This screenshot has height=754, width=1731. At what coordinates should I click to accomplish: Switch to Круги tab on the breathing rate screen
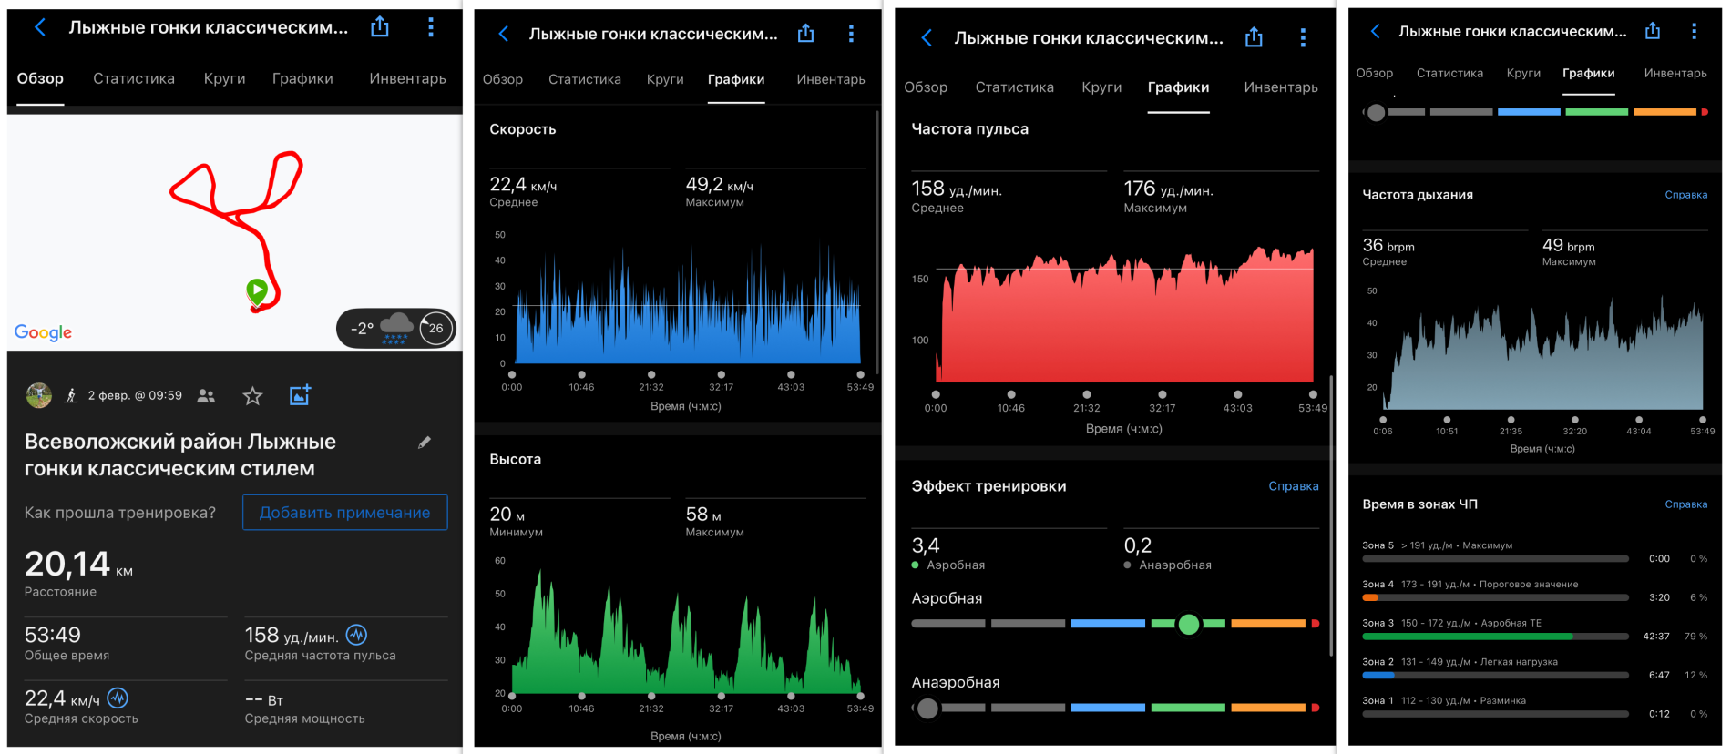pos(1523,73)
